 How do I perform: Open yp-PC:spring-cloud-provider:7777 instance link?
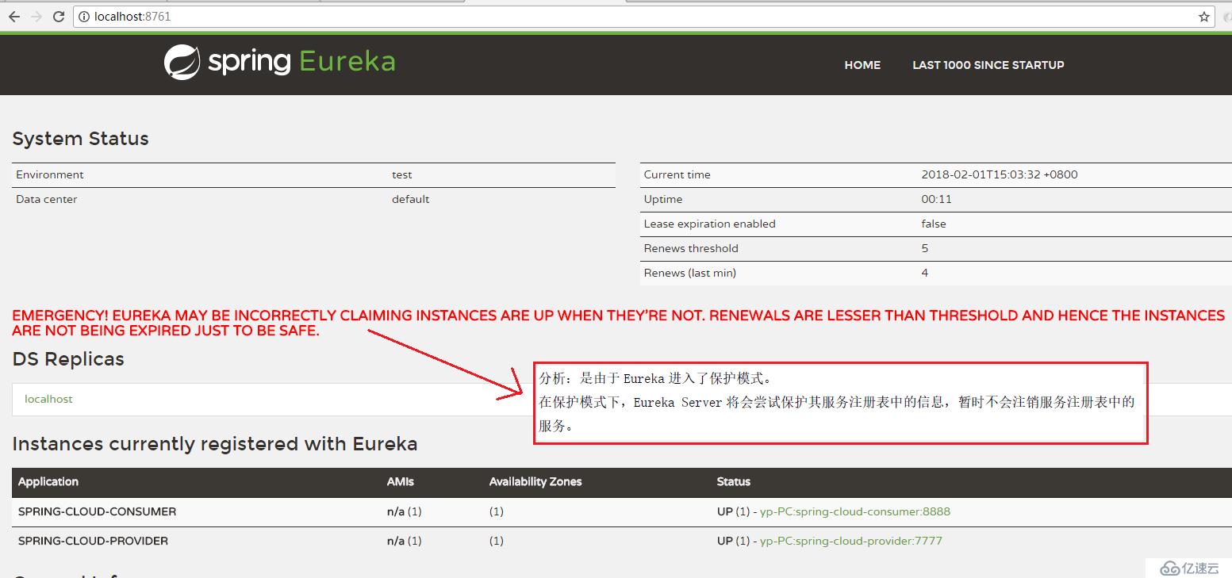tap(850, 541)
